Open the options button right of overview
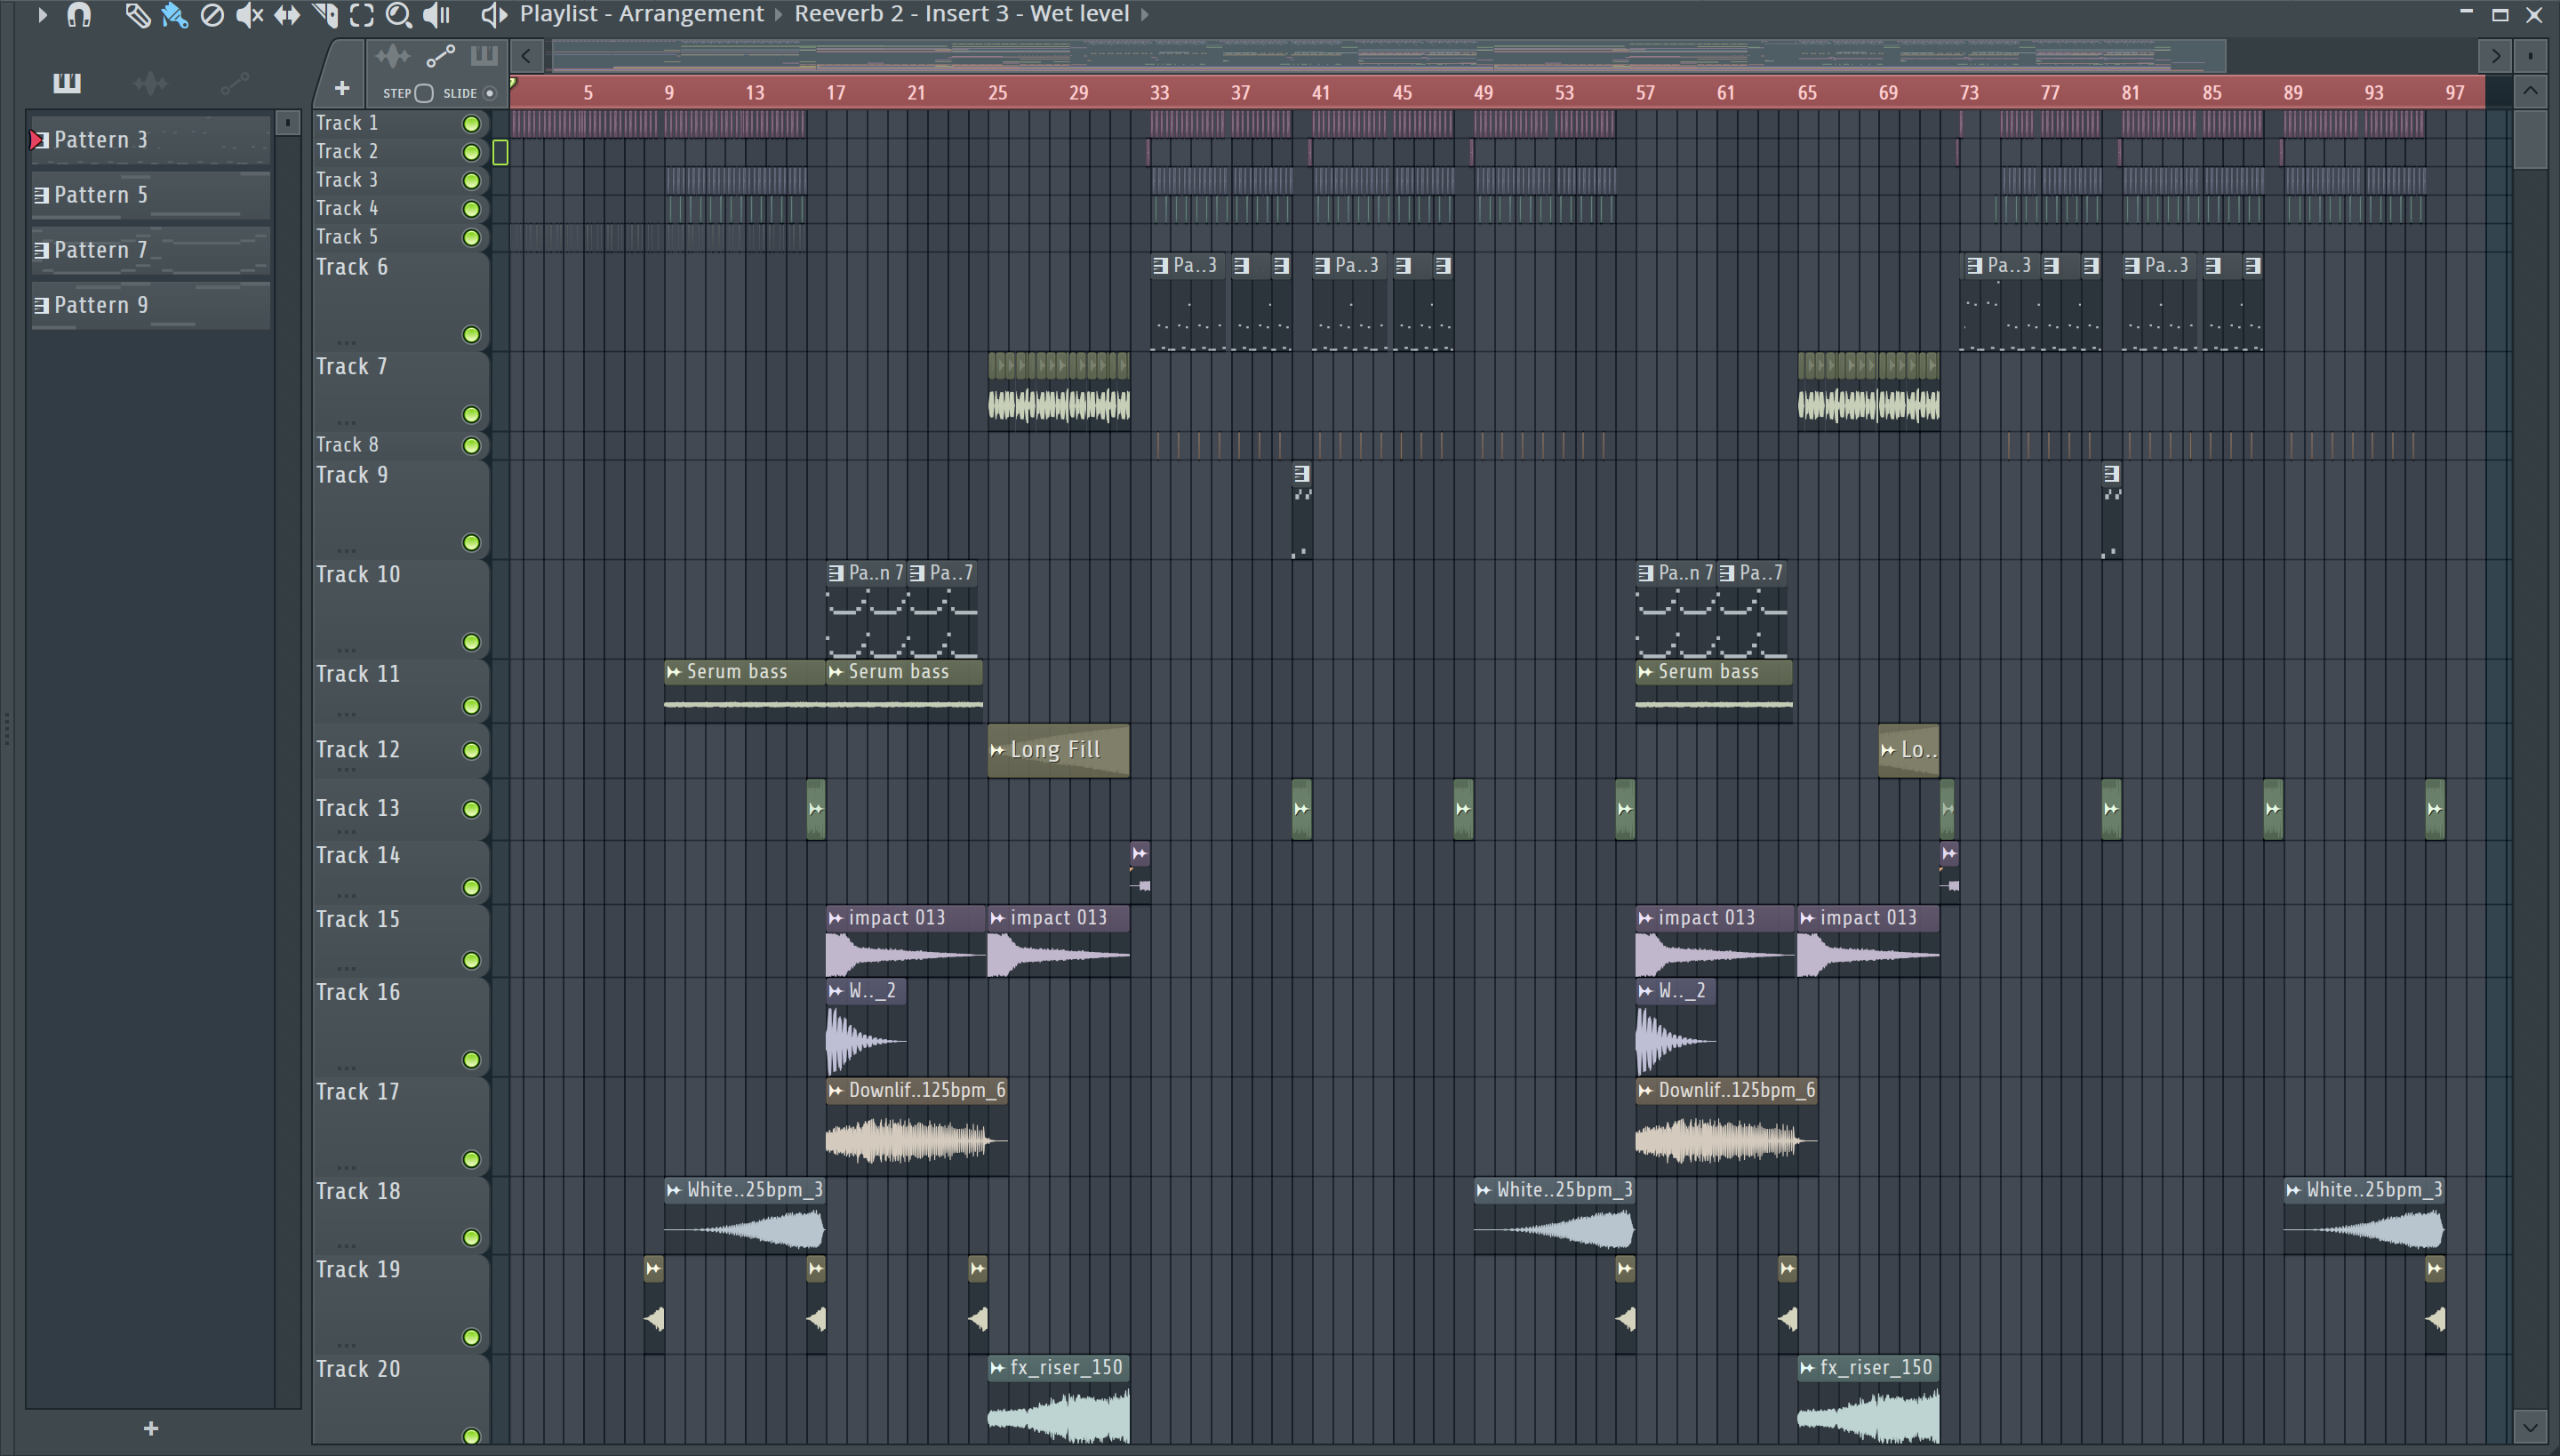The height and width of the screenshot is (1456, 2560). 2530,56
